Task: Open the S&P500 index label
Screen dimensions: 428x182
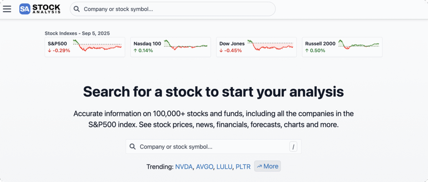Action: click(57, 43)
